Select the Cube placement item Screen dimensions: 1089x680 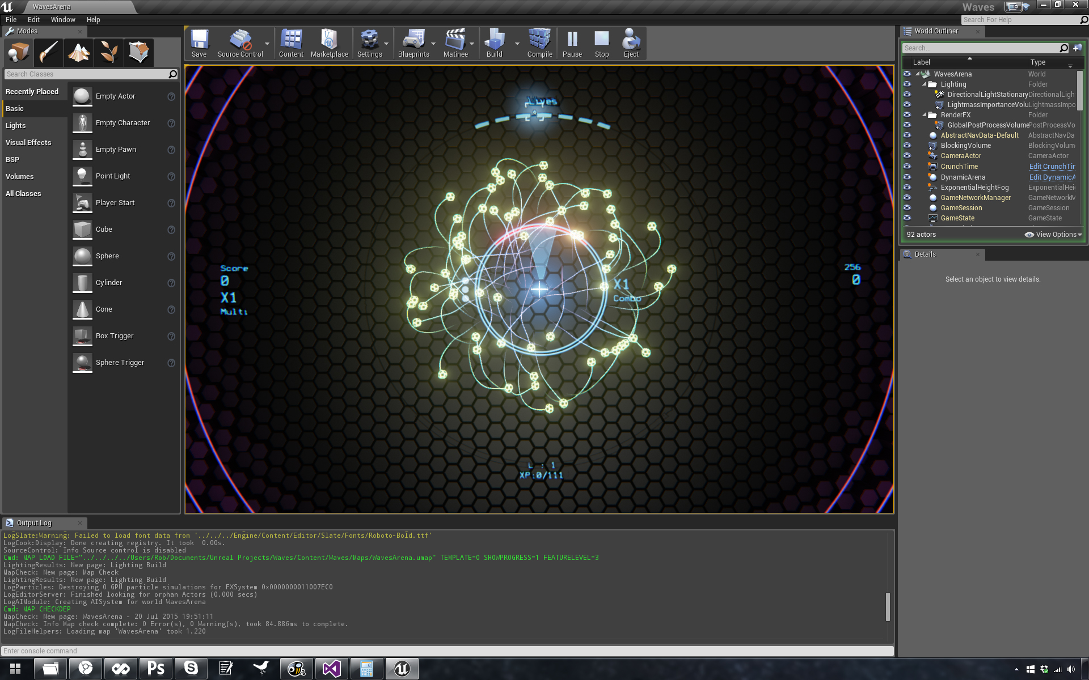click(x=124, y=229)
